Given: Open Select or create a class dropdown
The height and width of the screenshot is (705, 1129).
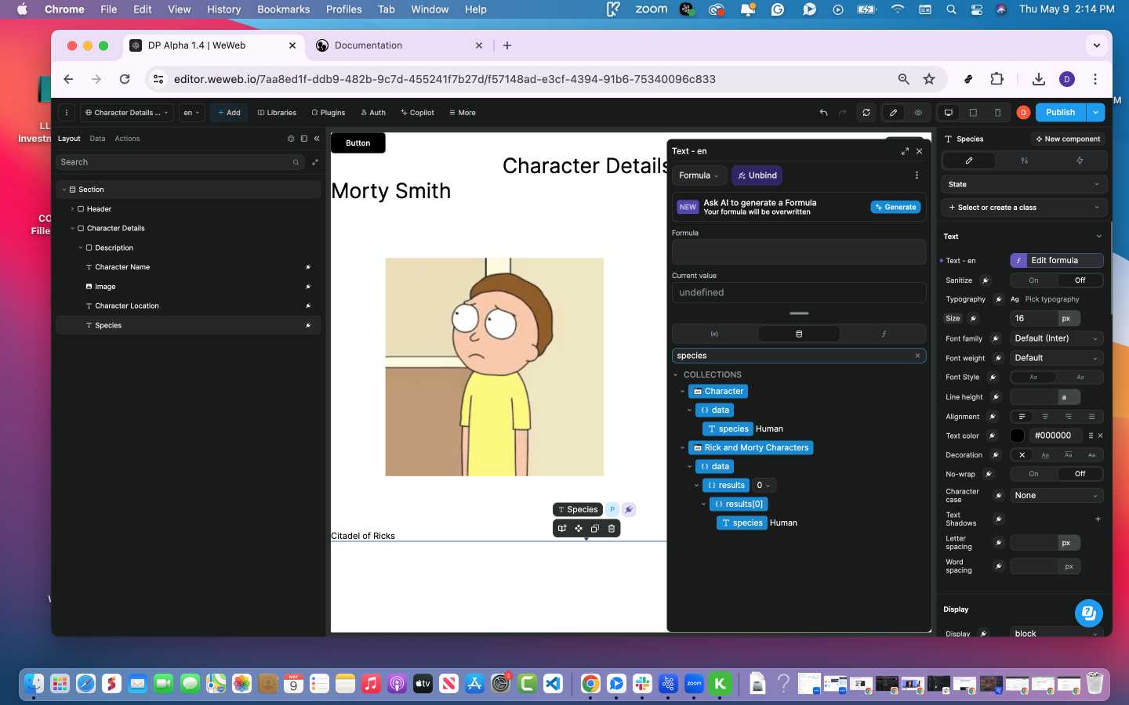Looking at the screenshot, I should [1024, 208].
